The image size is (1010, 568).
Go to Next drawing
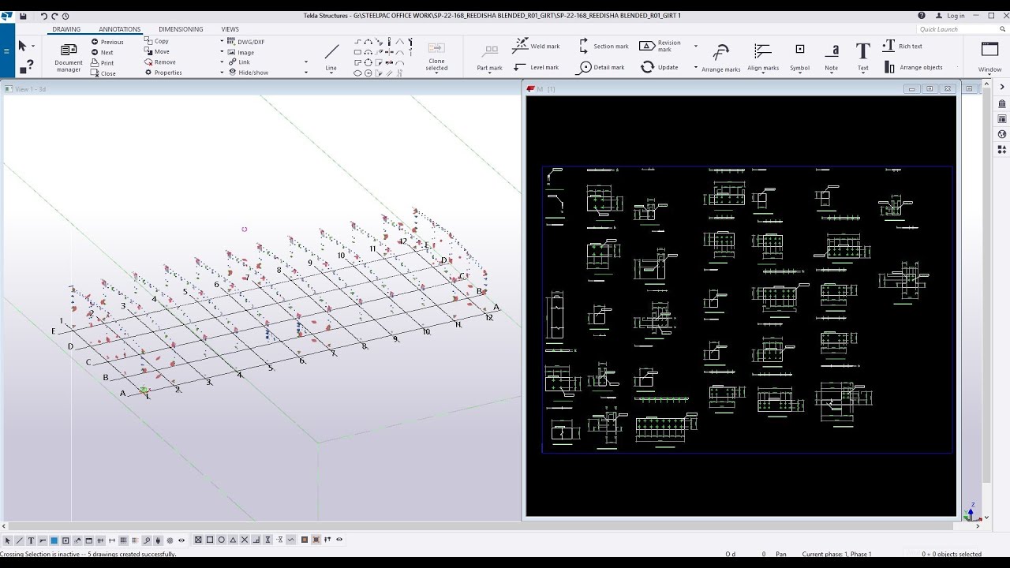[x=103, y=52]
